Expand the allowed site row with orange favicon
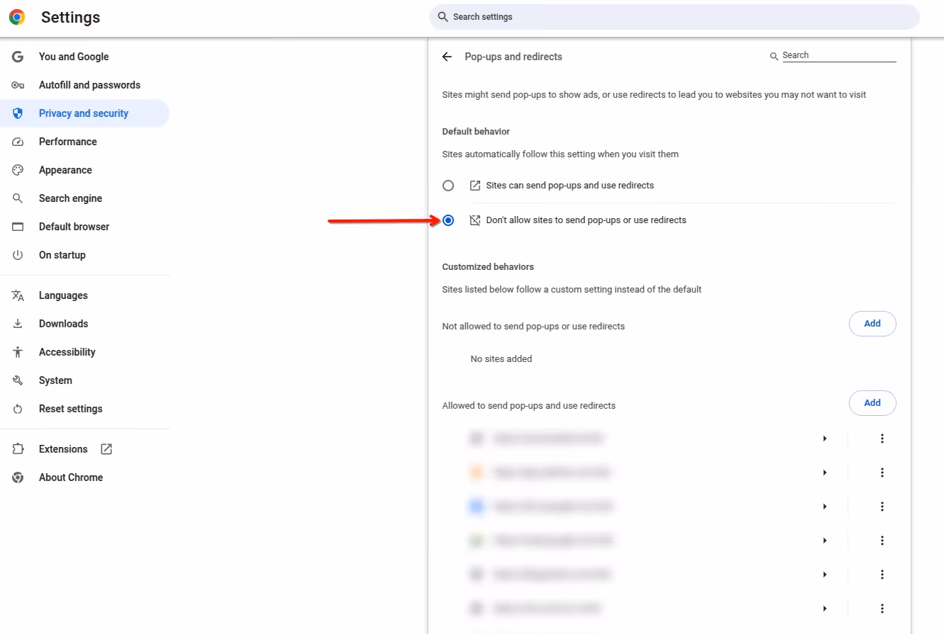This screenshot has height=634, width=944. [x=825, y=472]
